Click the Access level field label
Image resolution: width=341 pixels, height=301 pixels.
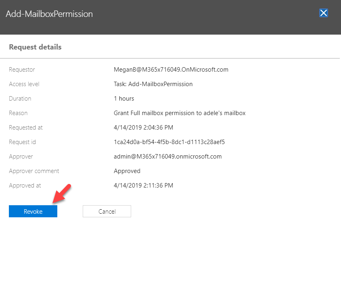coord(24,84)
